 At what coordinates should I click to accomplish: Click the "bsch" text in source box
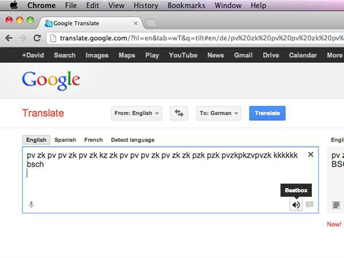click(36, 165)
